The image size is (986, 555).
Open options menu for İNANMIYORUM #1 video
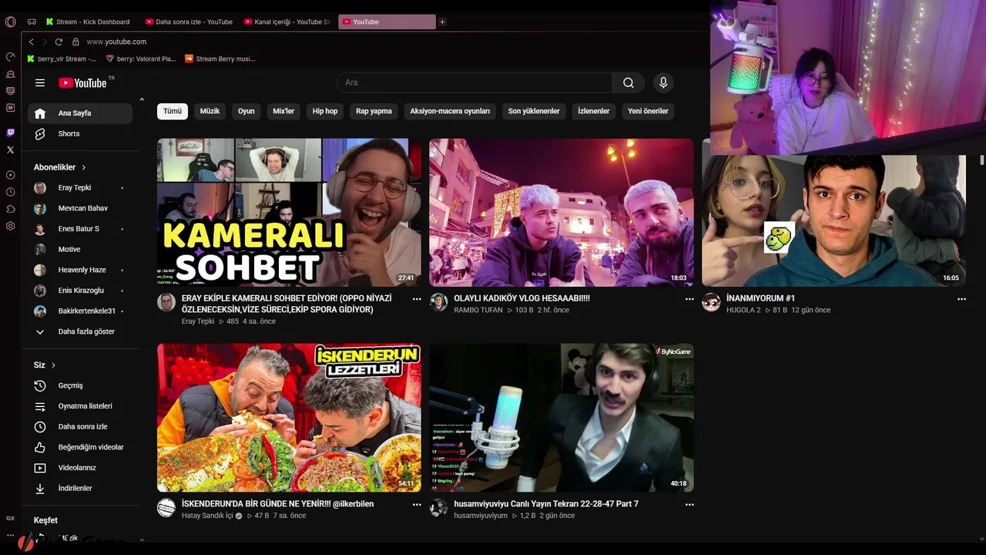pos(961,298)
